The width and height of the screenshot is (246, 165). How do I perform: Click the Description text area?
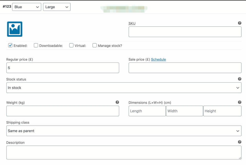[124, 152]
